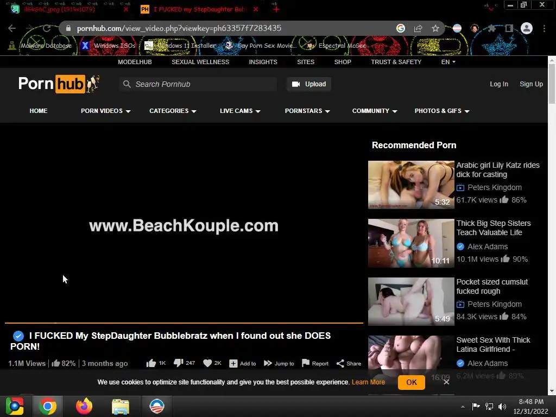Open the Malware Database bookmark
Image resolution: width=556 pixels, height=417 pixels.
(x=40, y=46)
